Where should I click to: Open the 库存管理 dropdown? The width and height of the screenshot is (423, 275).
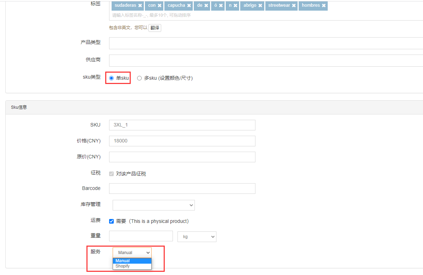(x=153, y=205)
